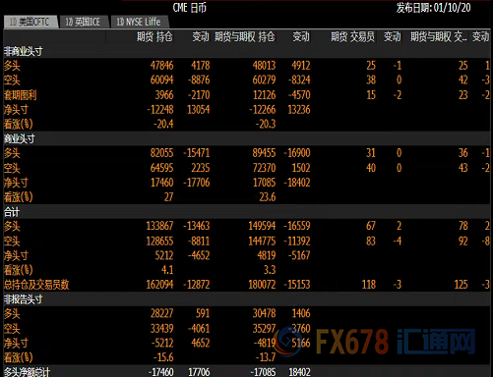Select the value 48013

(264, 66)
